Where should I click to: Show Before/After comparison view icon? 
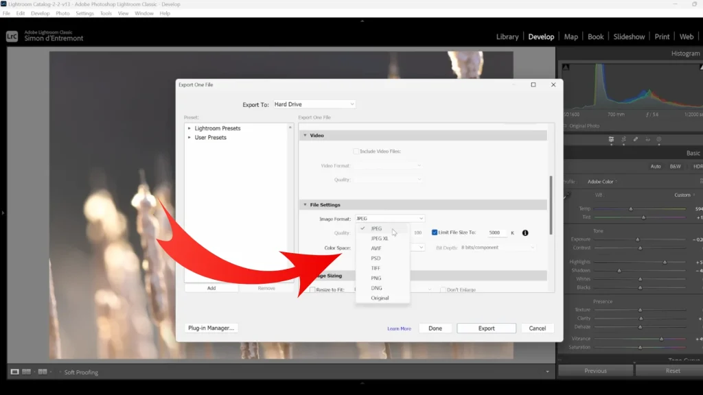coord(43,372)
